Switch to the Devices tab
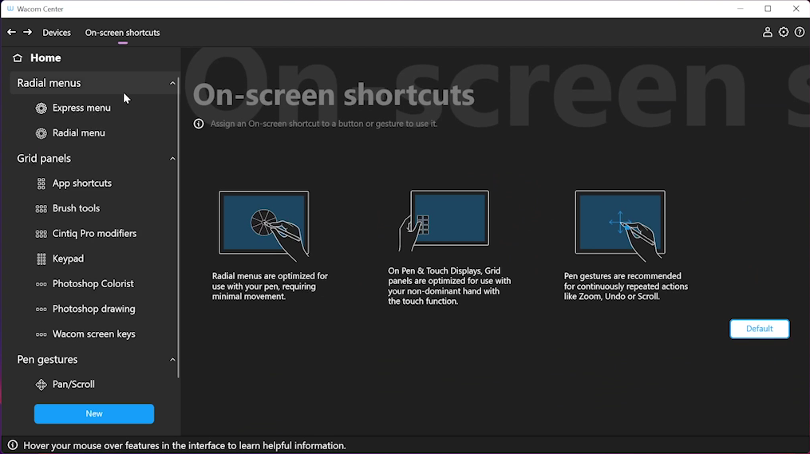 coord(57,33)
